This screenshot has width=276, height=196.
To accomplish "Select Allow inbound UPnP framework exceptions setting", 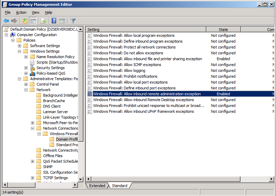I will (143, 111).
